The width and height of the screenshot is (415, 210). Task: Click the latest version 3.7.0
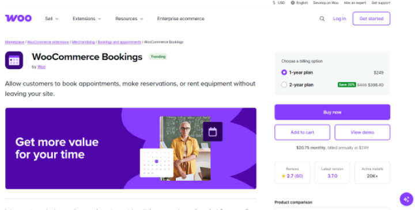point(332,176)
